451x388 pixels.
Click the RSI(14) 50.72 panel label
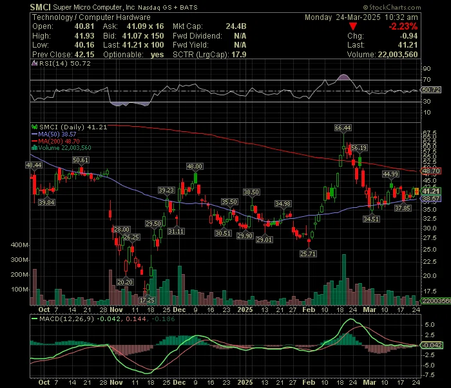click(x=65, y=64)
